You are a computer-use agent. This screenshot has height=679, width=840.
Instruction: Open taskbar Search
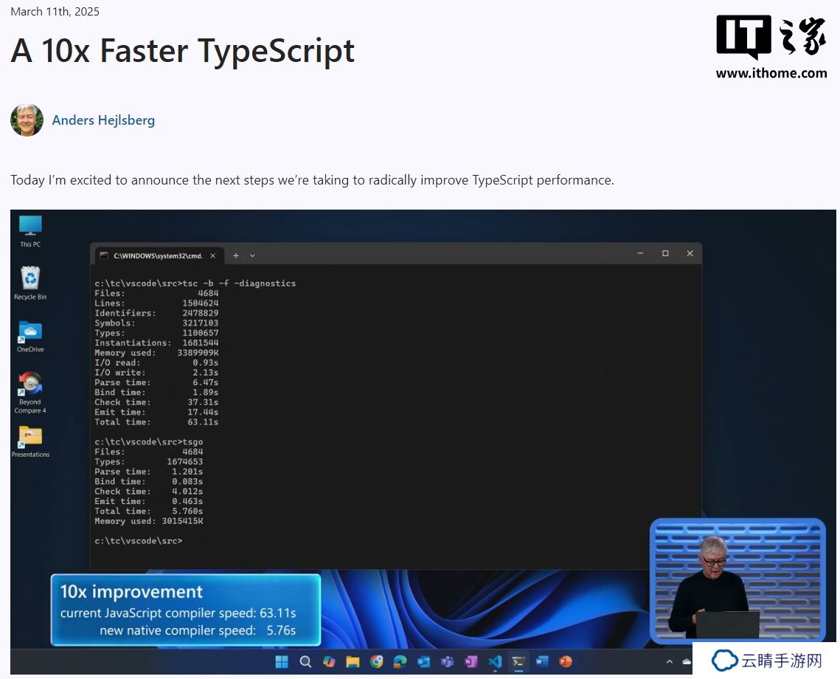[305, 662]
